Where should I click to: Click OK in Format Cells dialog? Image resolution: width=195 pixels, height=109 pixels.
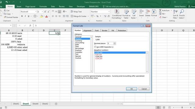[x=131, y=89]
